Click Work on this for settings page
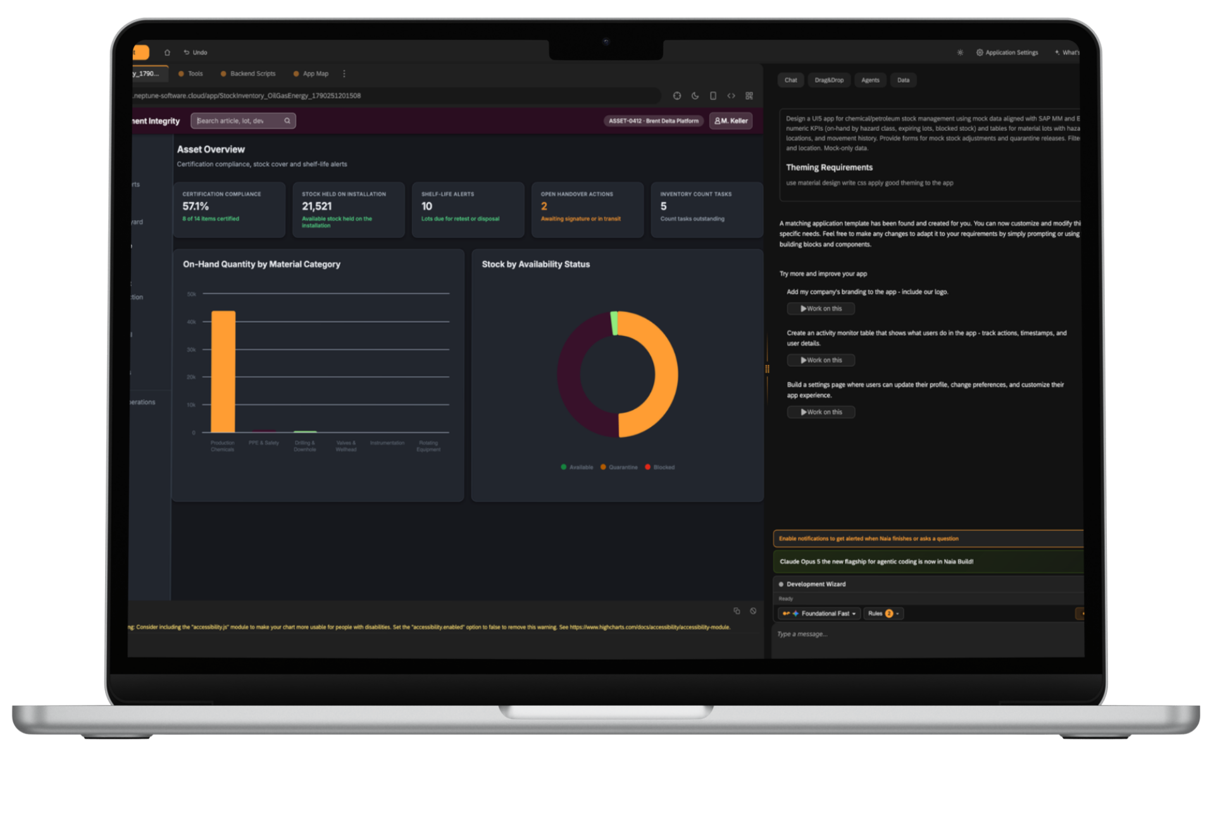 [821, 412]
